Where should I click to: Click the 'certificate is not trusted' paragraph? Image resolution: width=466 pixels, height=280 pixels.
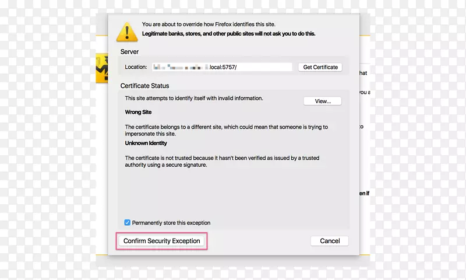(x=222, y=161)
